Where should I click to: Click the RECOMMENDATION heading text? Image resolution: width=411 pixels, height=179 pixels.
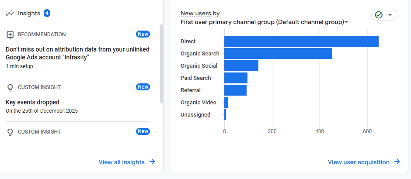click(42, 34)
